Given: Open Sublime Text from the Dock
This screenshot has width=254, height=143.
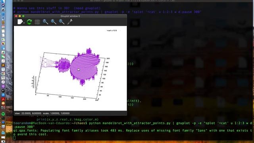Looking at the screenshot, I should click(x=3, y=65).
